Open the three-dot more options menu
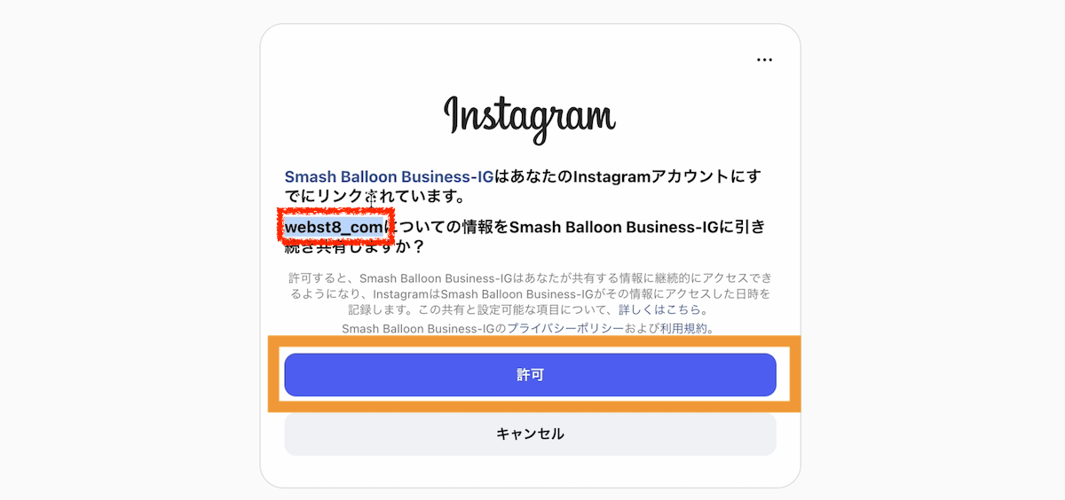1065x500 pixels. tap(764, 60)
